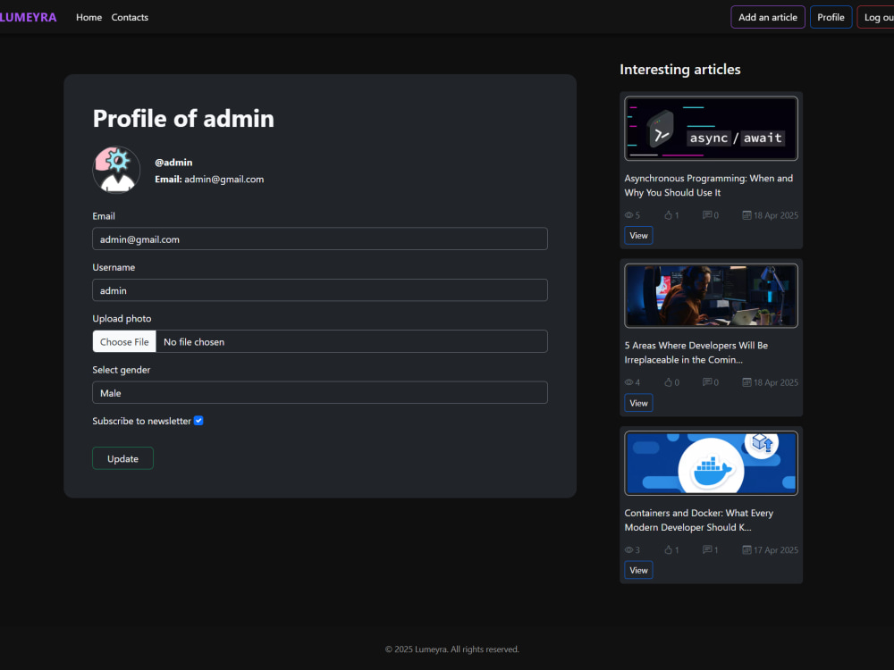This screenshot has width=894, height=670.
Task: Click the Update button
Action: point(122,458)
